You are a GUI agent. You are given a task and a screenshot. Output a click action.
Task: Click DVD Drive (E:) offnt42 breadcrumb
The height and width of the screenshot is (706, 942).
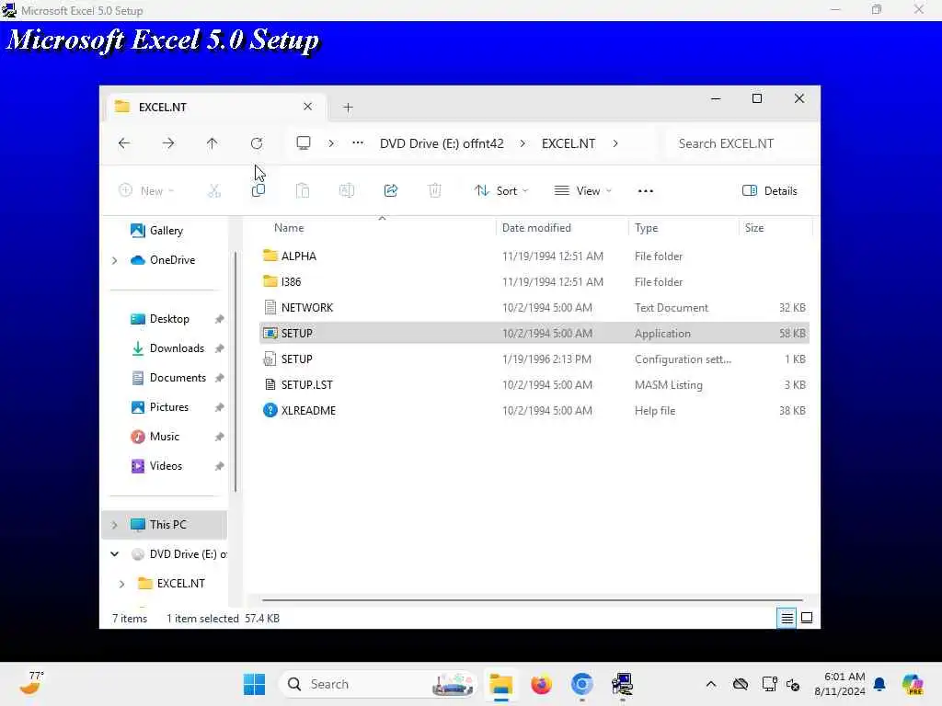(x=442, y=143)
